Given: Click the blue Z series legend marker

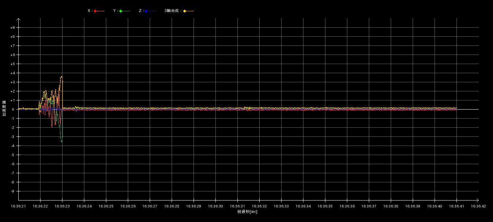Looking at the screenshot, I should [x=146, y=11].
